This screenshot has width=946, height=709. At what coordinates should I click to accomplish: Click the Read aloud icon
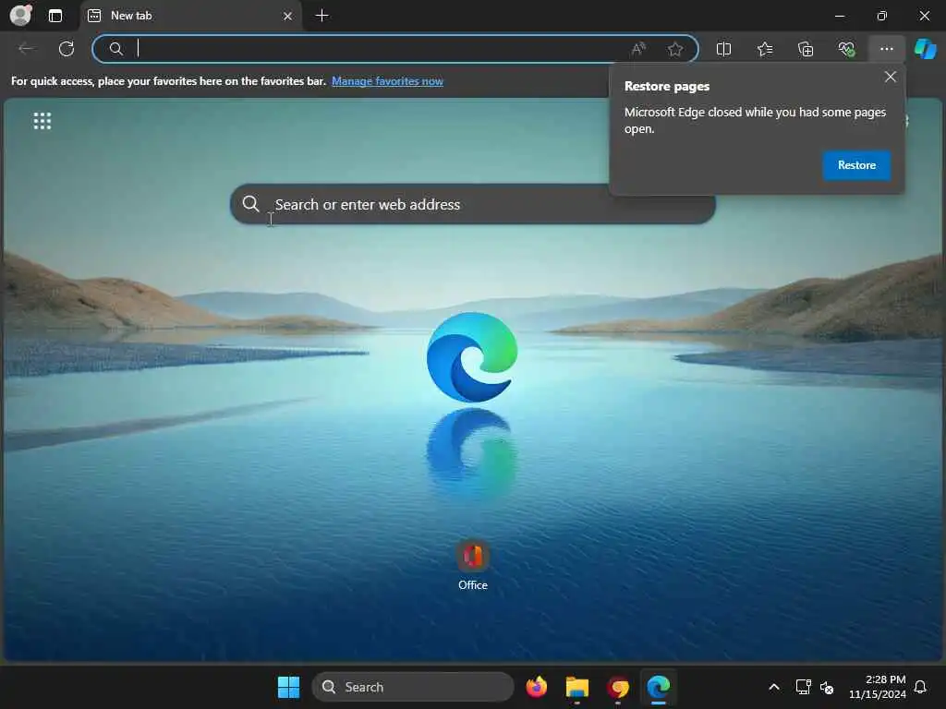(x=638, y=49)
